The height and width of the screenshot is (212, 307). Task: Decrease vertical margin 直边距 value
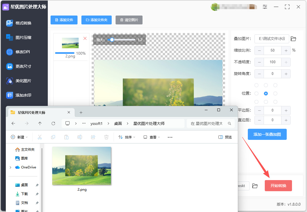click(x=259, y=120)
